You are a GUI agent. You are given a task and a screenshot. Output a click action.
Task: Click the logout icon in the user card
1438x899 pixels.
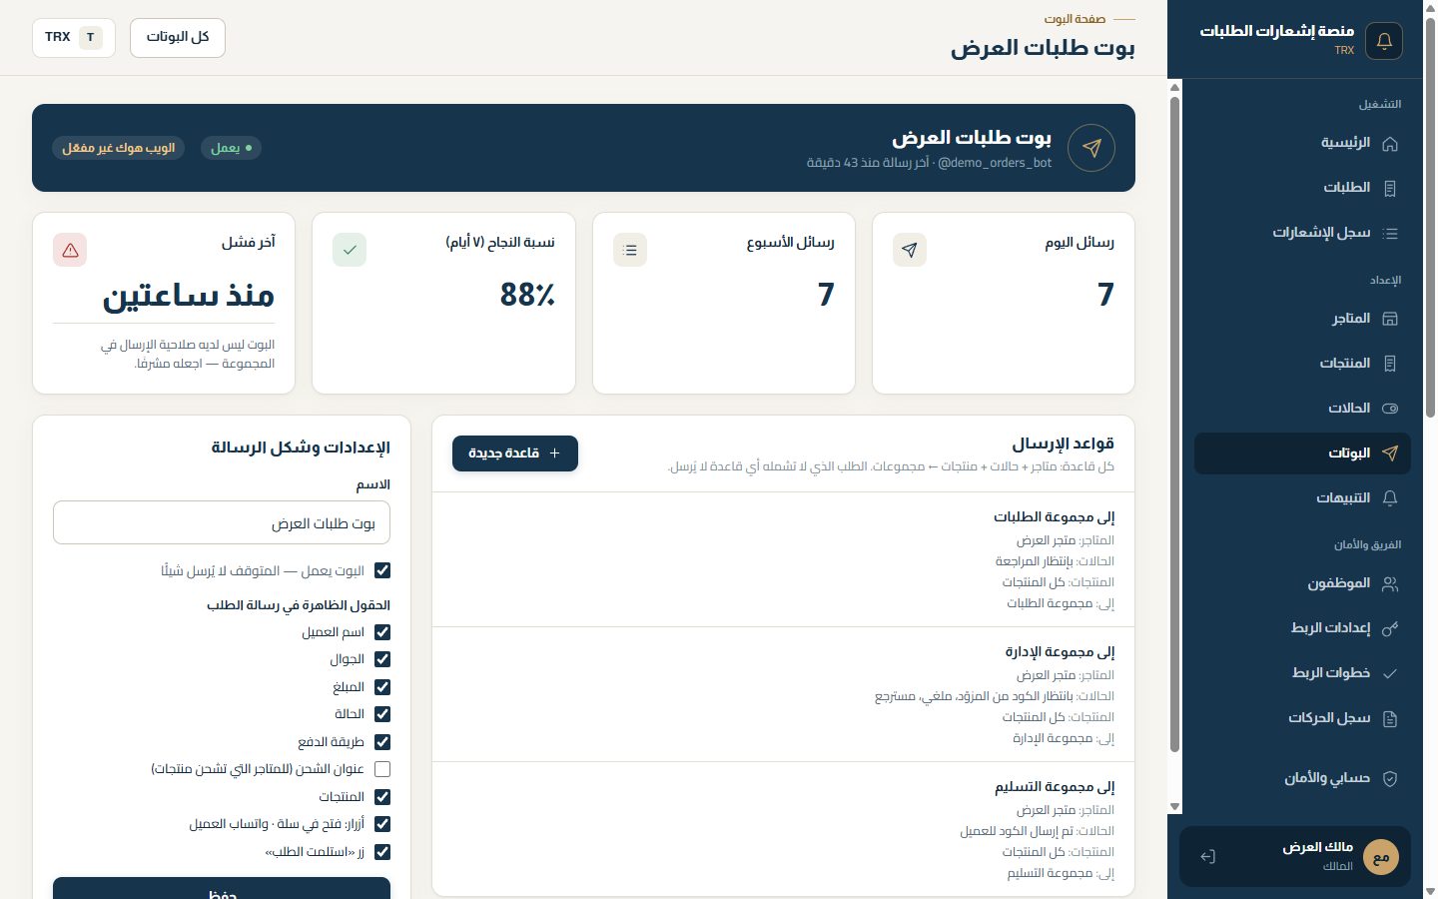click(x=1207, y=857)
